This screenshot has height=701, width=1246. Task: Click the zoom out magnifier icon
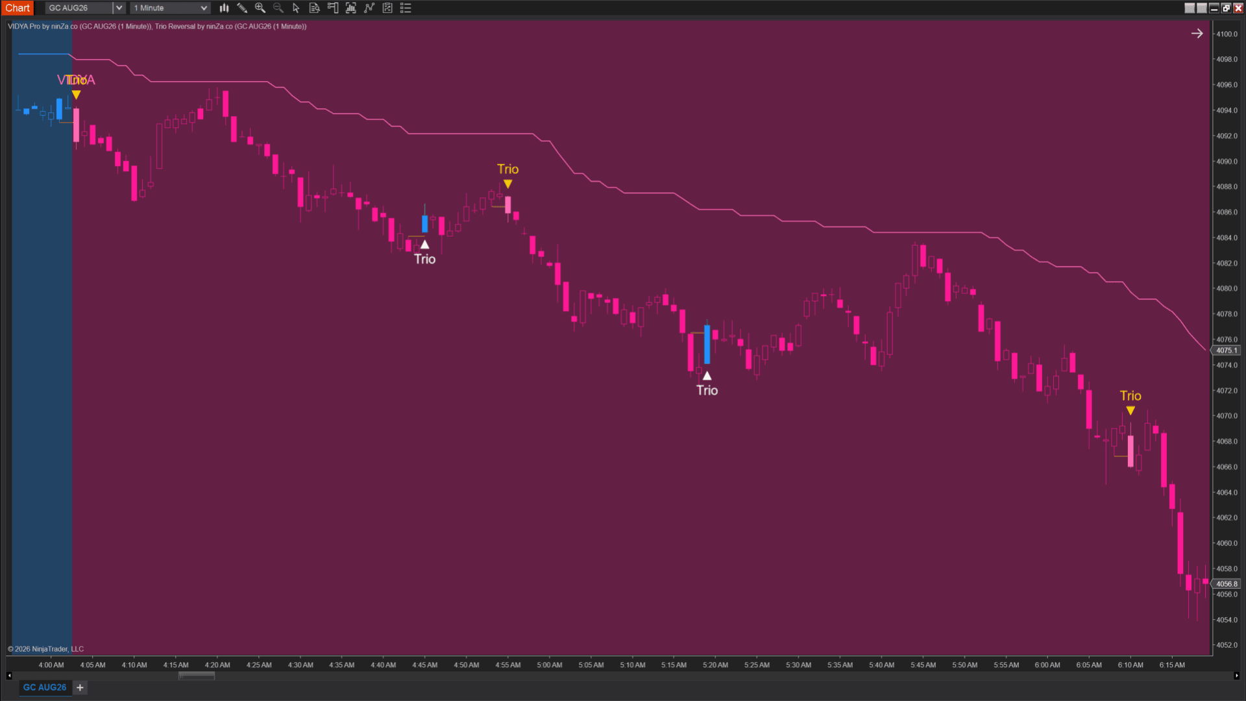click(x=278, y=8)
